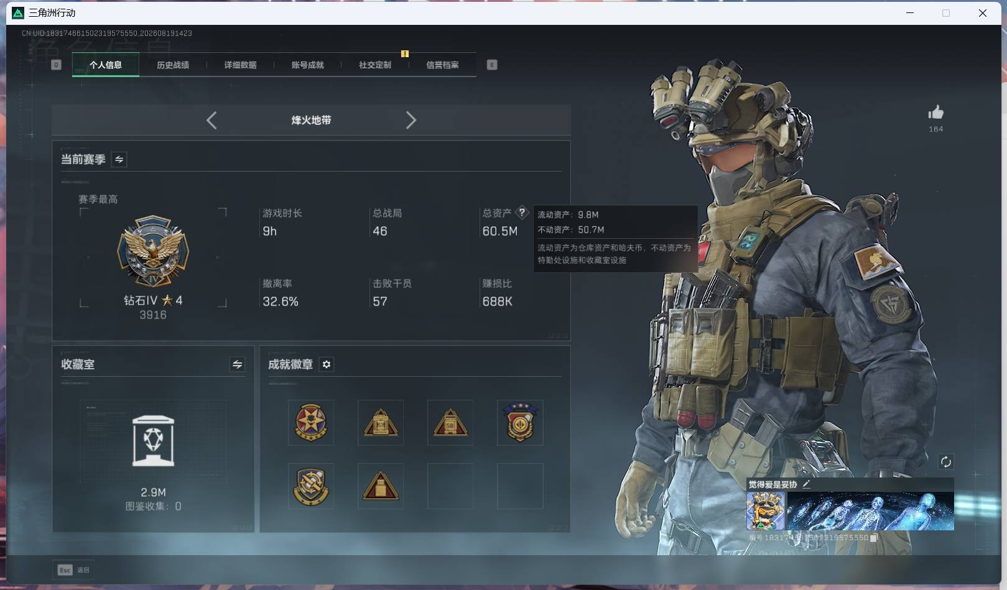Click the 总资产 value 60.5M
This screenshot has width=1007, height=590.
click(x=500, y=231)
